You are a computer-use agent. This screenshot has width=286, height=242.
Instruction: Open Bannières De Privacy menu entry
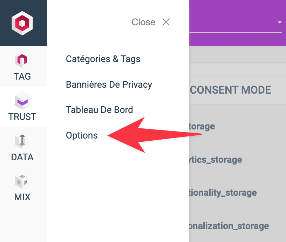tap(109, 85)
